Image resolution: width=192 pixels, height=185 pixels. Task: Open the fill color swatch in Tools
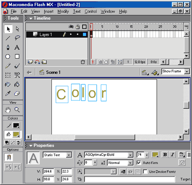pyautogui.click(x=16, y=134)
